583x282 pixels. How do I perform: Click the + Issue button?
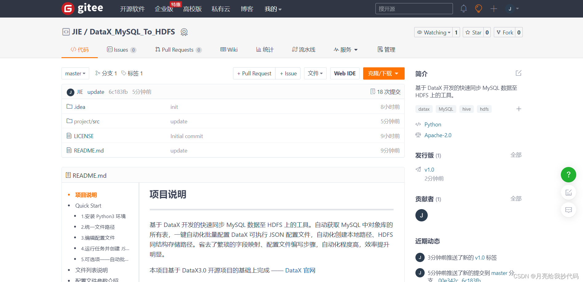tap(288, 73)
